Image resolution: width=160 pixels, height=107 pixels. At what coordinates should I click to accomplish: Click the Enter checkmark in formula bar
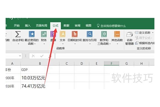[42, 56]
